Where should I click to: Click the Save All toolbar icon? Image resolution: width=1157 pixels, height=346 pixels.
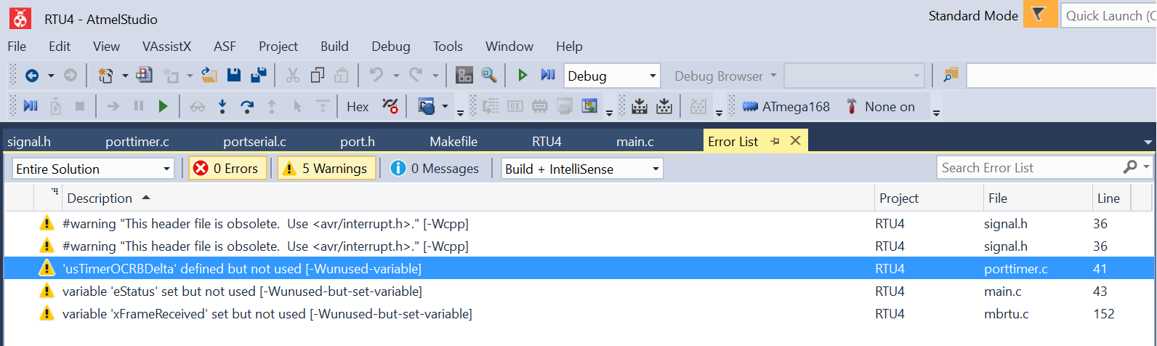pyautogui.click(x=258, y=76)
